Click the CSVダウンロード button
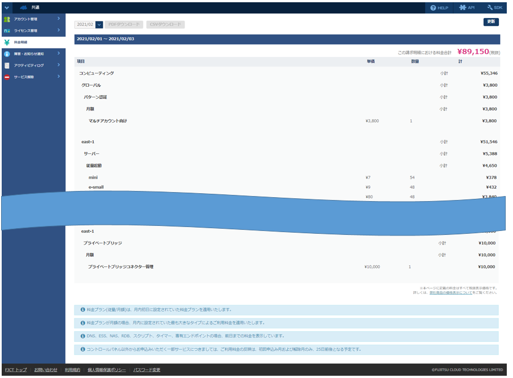Image resolution: width=513 pixels, height=378 pixels. 165,25
